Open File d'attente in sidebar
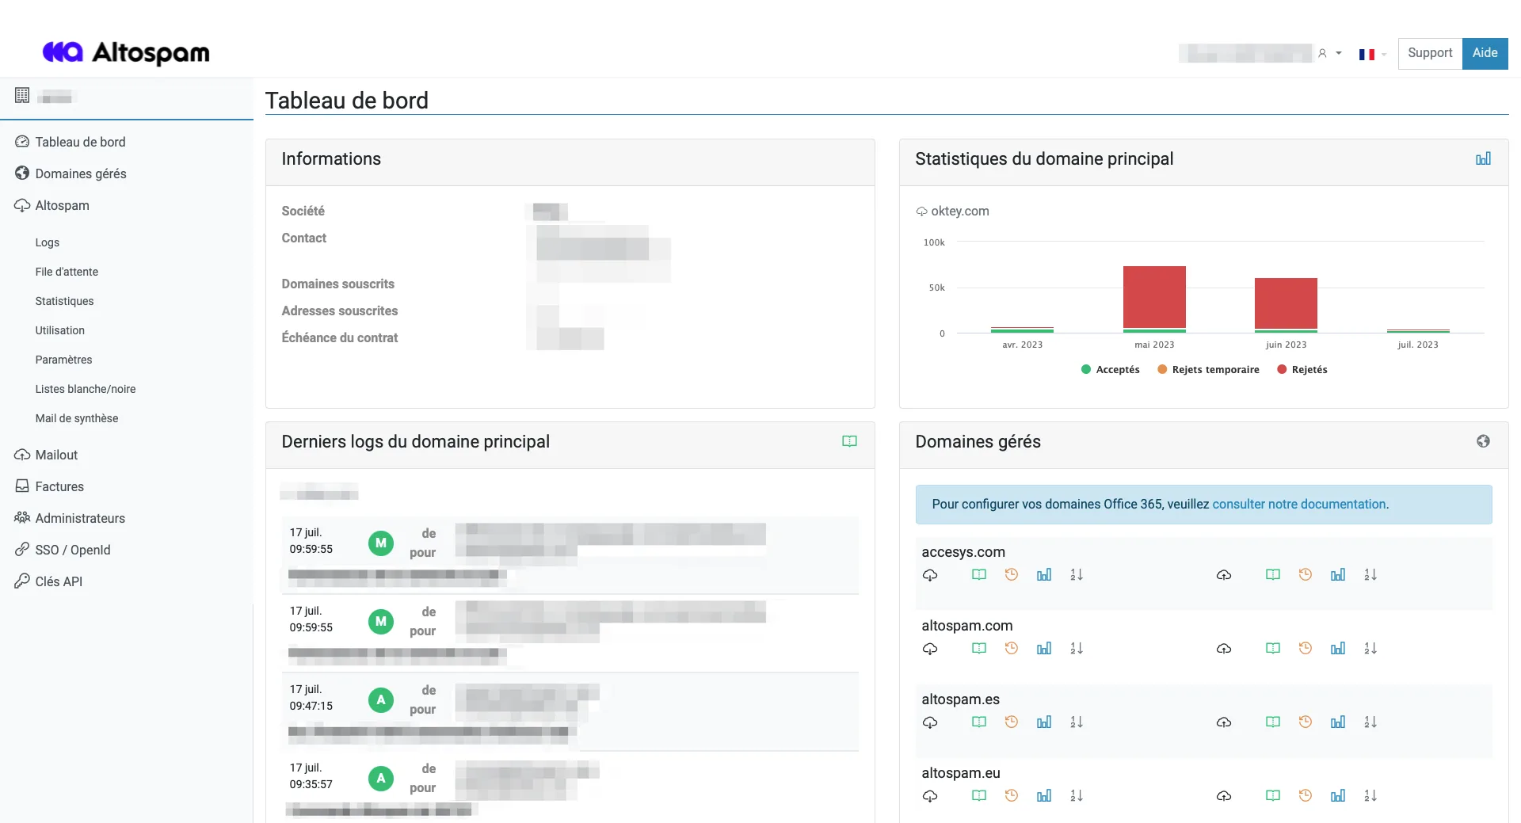 click(67, 272)
